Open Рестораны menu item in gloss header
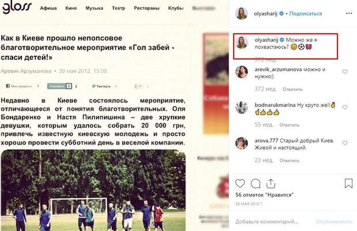The height and width of the screenshot is (231, 357). 147,8
